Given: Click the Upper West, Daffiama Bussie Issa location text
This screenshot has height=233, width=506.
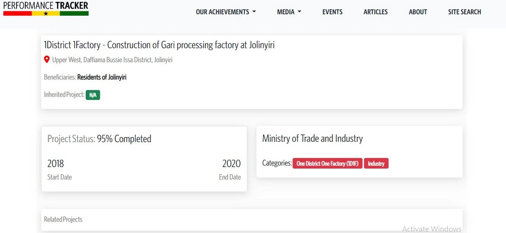Looking at the screenshot, I should click(x=112, y=60).
